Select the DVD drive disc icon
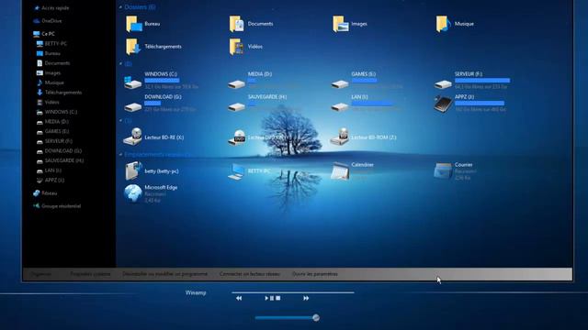Screen dimensions: 588x330 [x=237, y=137]
